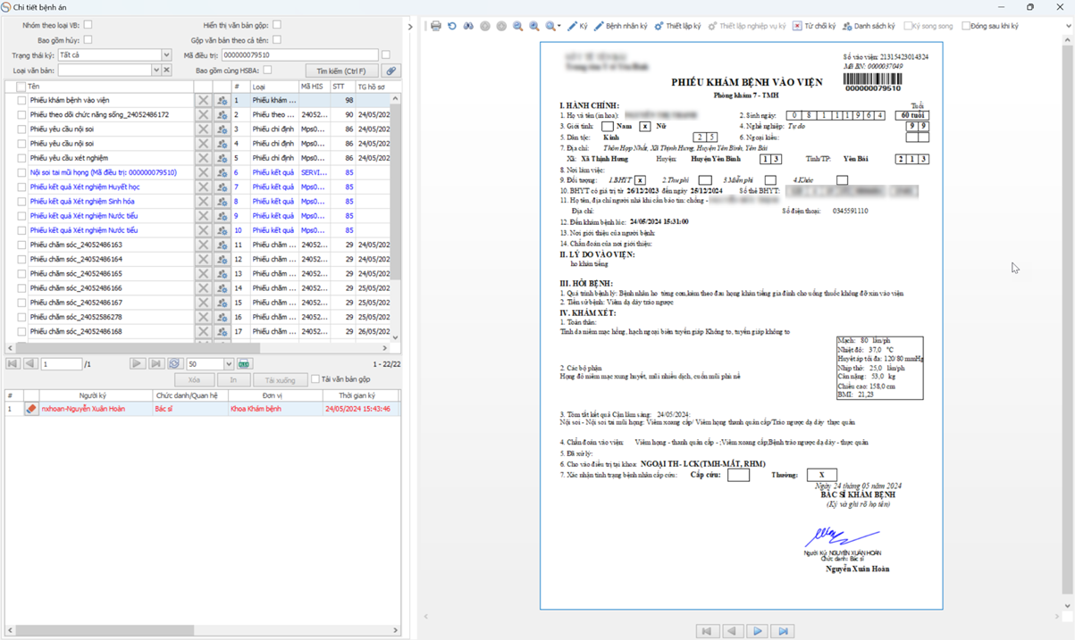Open the page size dropdown showing 50

pyautogui.click(x=229, y=364)
